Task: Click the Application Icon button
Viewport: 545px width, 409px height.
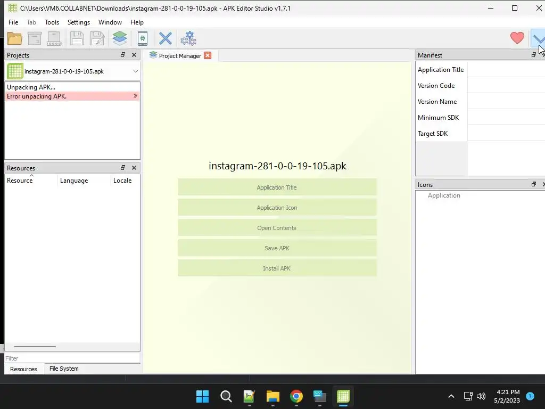Action: click(x=277, y=208)
